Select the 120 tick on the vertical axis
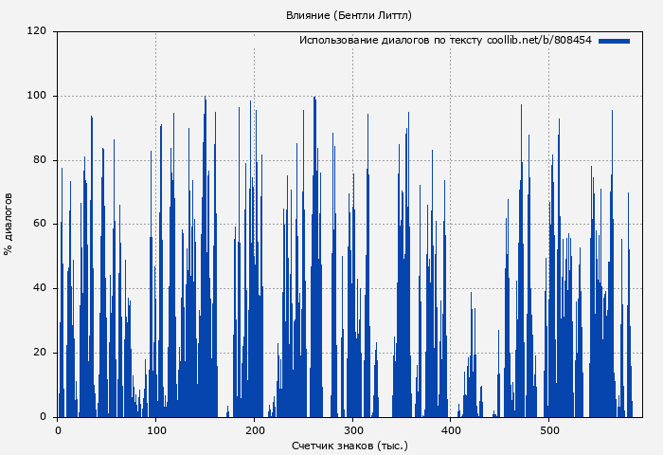 pos(37,31)
